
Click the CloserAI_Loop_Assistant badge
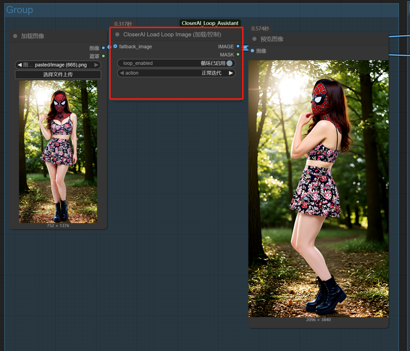tap(210, 23)
